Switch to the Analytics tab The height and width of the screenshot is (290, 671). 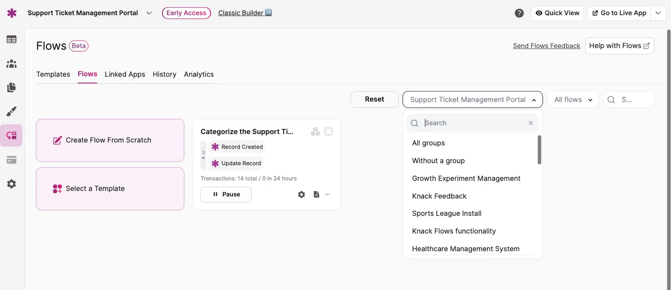coord(199,74)
